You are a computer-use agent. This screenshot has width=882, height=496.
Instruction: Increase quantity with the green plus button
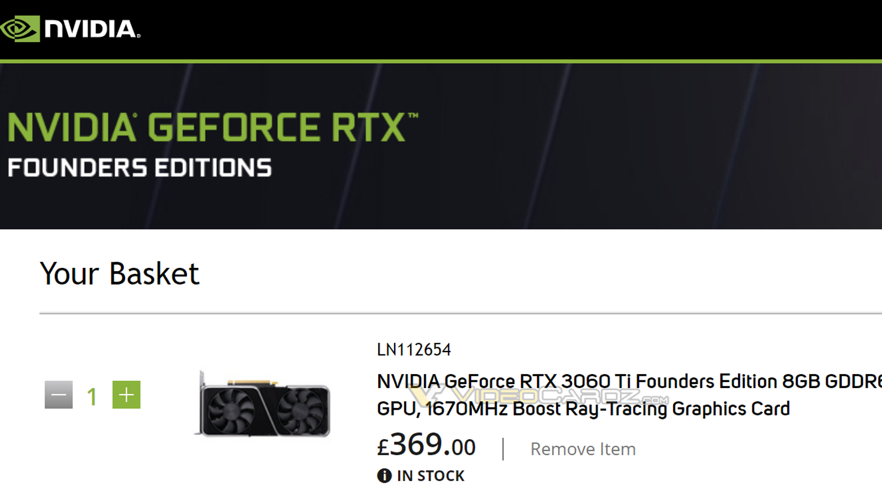point(126,395)
